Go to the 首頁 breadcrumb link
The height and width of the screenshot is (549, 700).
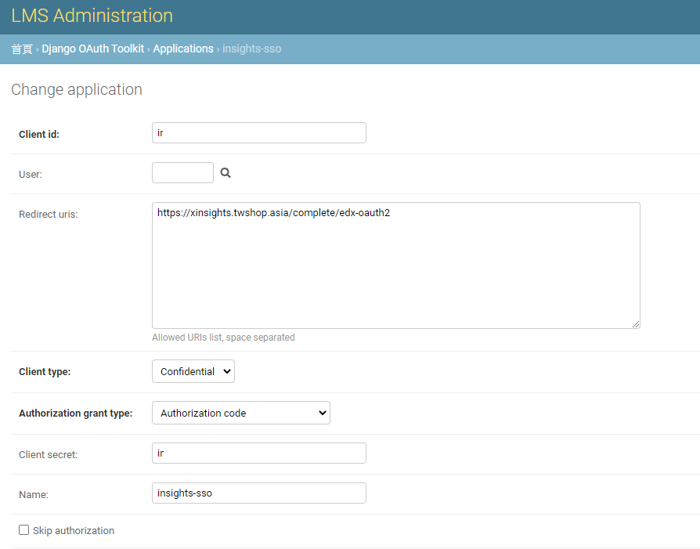coord(22,49)
